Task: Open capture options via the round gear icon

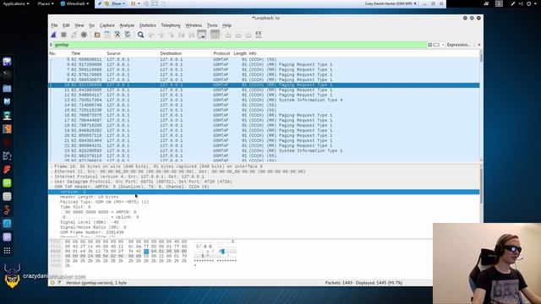Action: click(84, 35)
